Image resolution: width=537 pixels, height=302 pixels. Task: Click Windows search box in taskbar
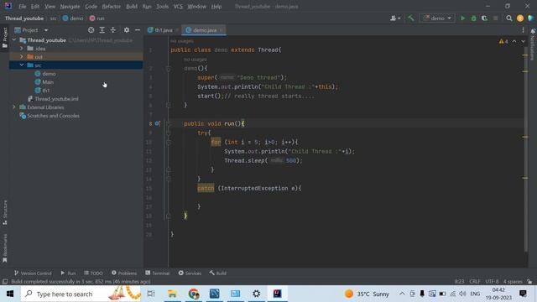81,294
